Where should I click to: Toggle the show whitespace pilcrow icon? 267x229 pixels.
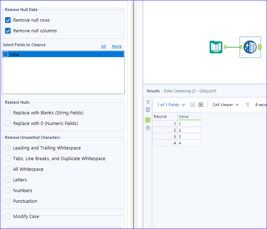247,105
